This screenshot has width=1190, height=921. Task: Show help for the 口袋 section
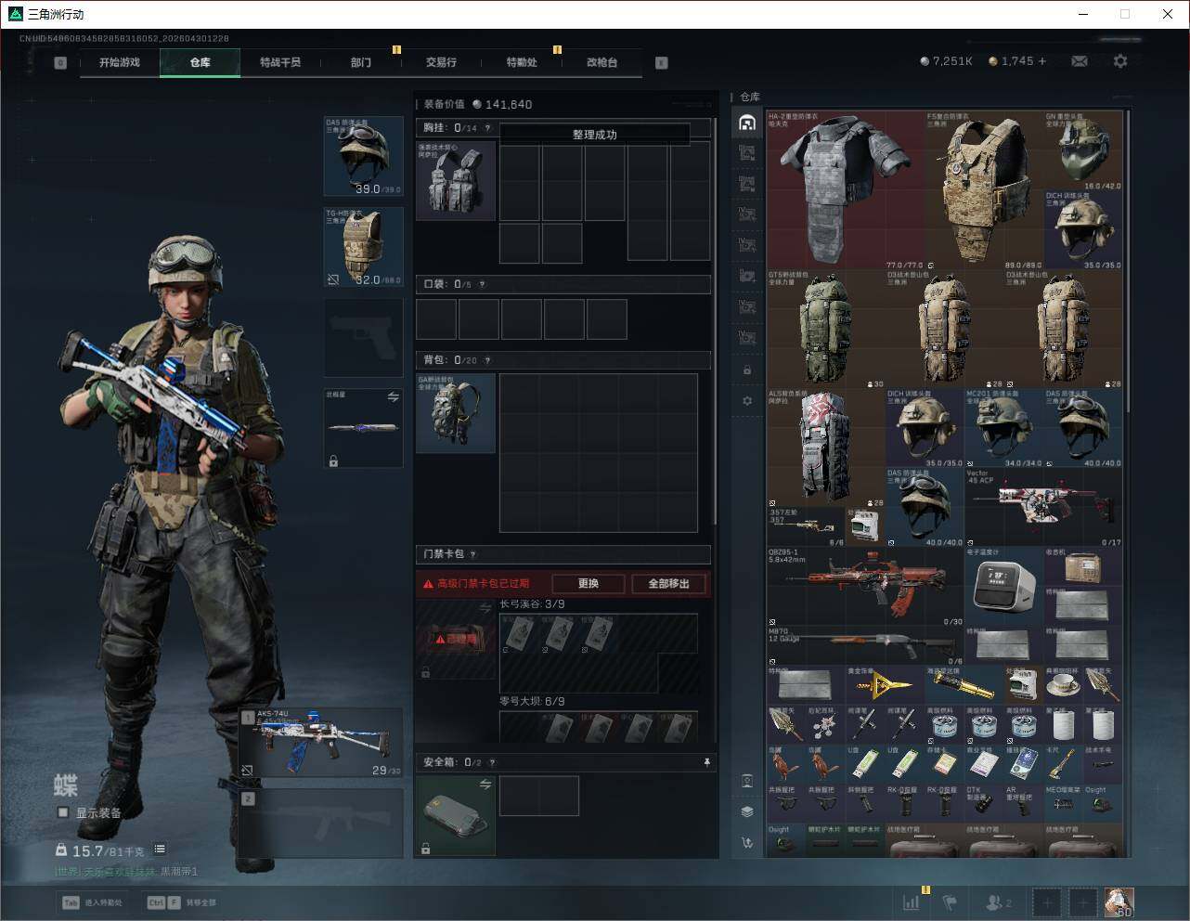[x=482, y=284]
